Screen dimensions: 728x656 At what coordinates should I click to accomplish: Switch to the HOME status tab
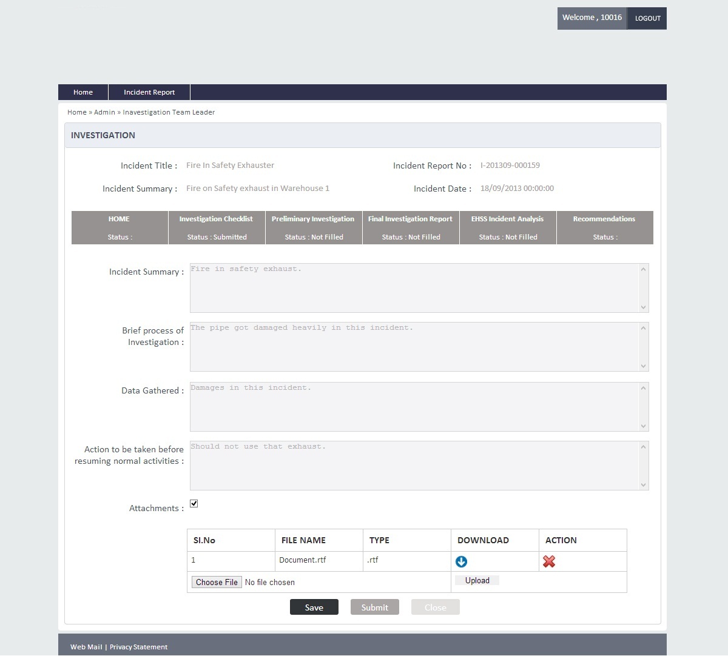tap(120, 228)
